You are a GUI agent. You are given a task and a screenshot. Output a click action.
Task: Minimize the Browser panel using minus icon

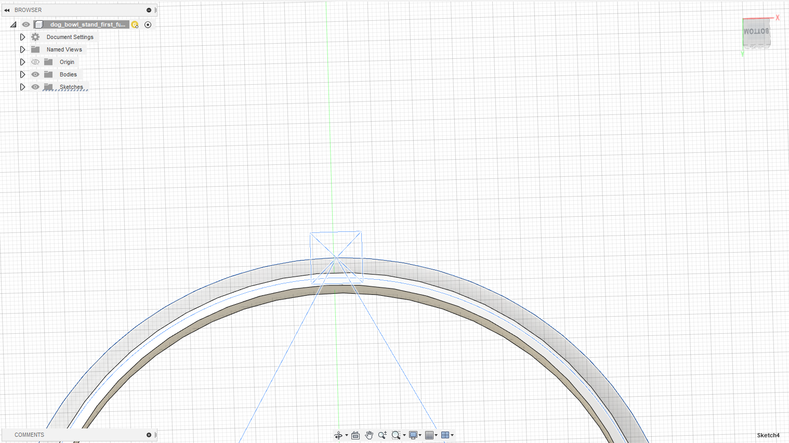[x=149, y=10]
